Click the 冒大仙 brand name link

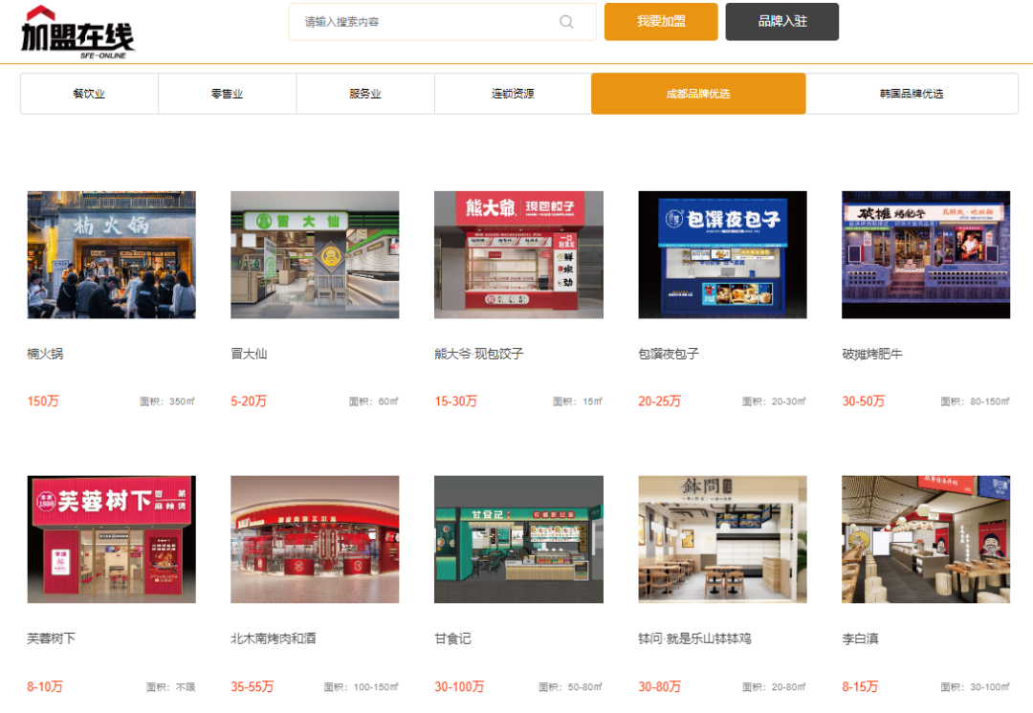pos(249,354)
